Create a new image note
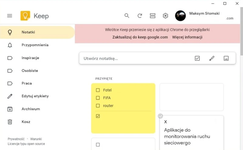Viewport: 243px width, 150px height. [226, 58]
